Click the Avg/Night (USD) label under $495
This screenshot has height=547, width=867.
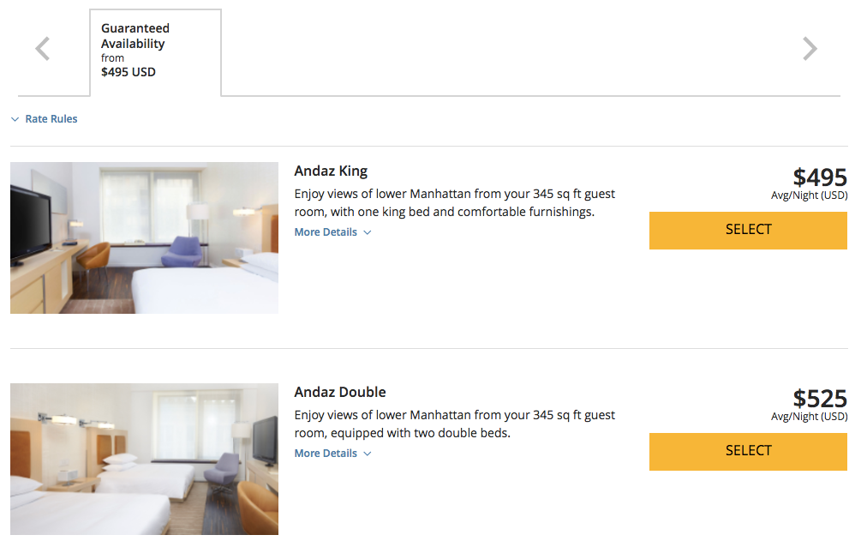point(809,195)
